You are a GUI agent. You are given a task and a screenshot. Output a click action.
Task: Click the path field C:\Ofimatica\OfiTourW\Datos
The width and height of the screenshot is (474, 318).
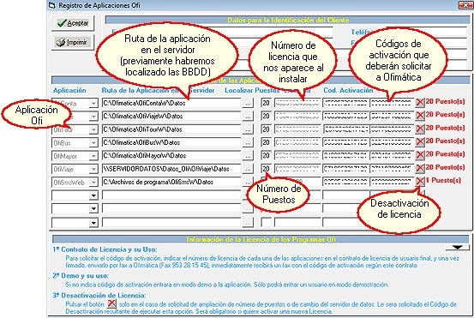(x=171, y=129)
